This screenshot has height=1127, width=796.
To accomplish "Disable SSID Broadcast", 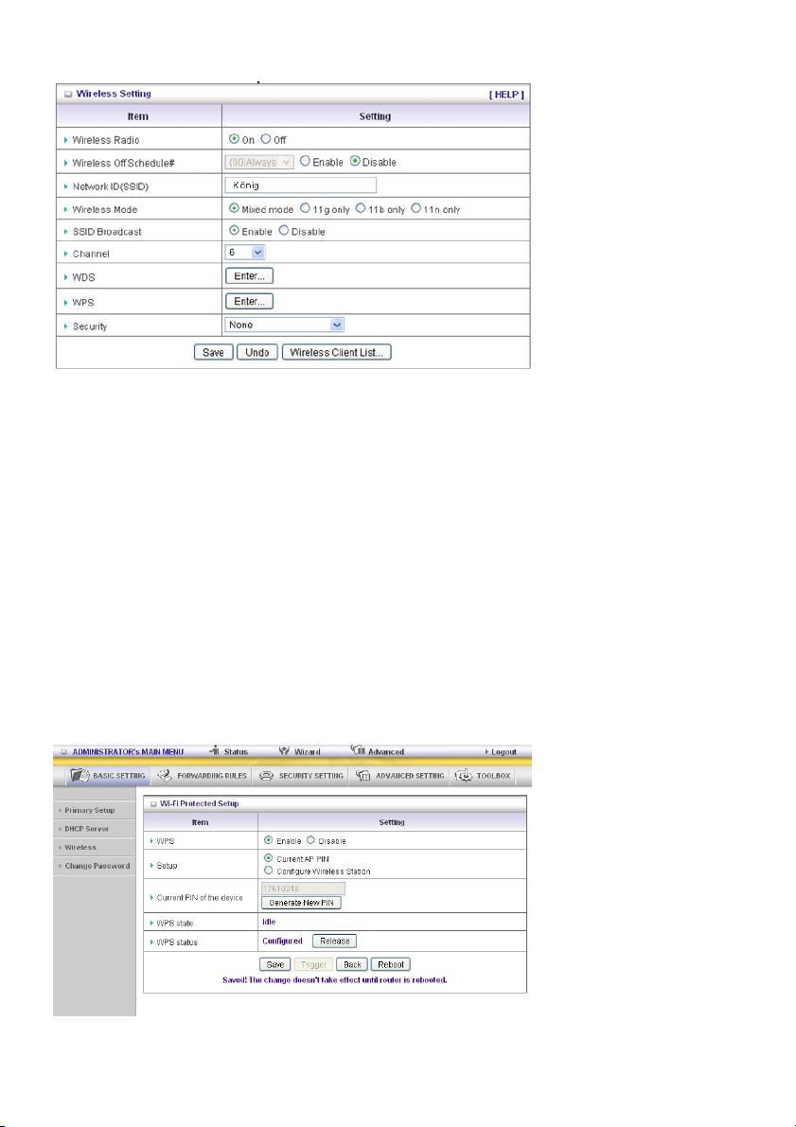I will coord(283,232).
